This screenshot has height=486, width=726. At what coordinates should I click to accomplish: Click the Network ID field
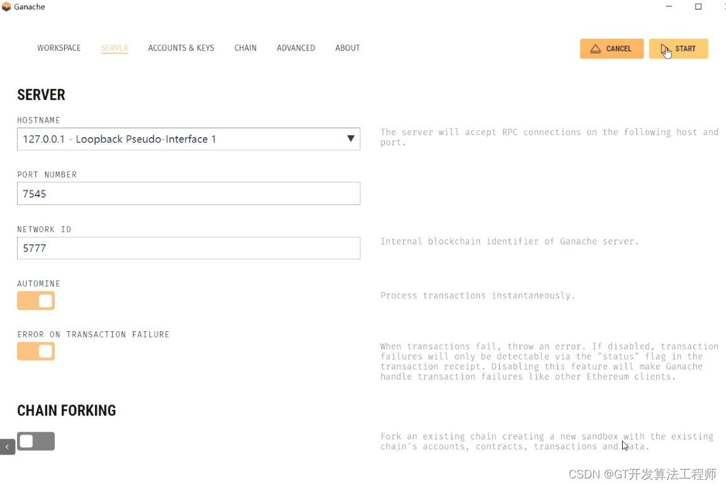188,248
